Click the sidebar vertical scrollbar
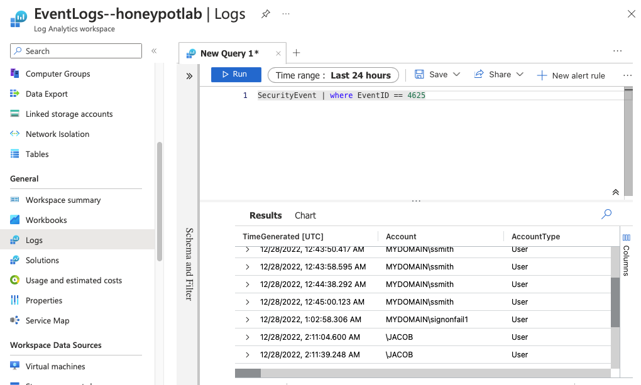This screenshot has width=641, height=385. pyautogui.click(x=160, y=202)
